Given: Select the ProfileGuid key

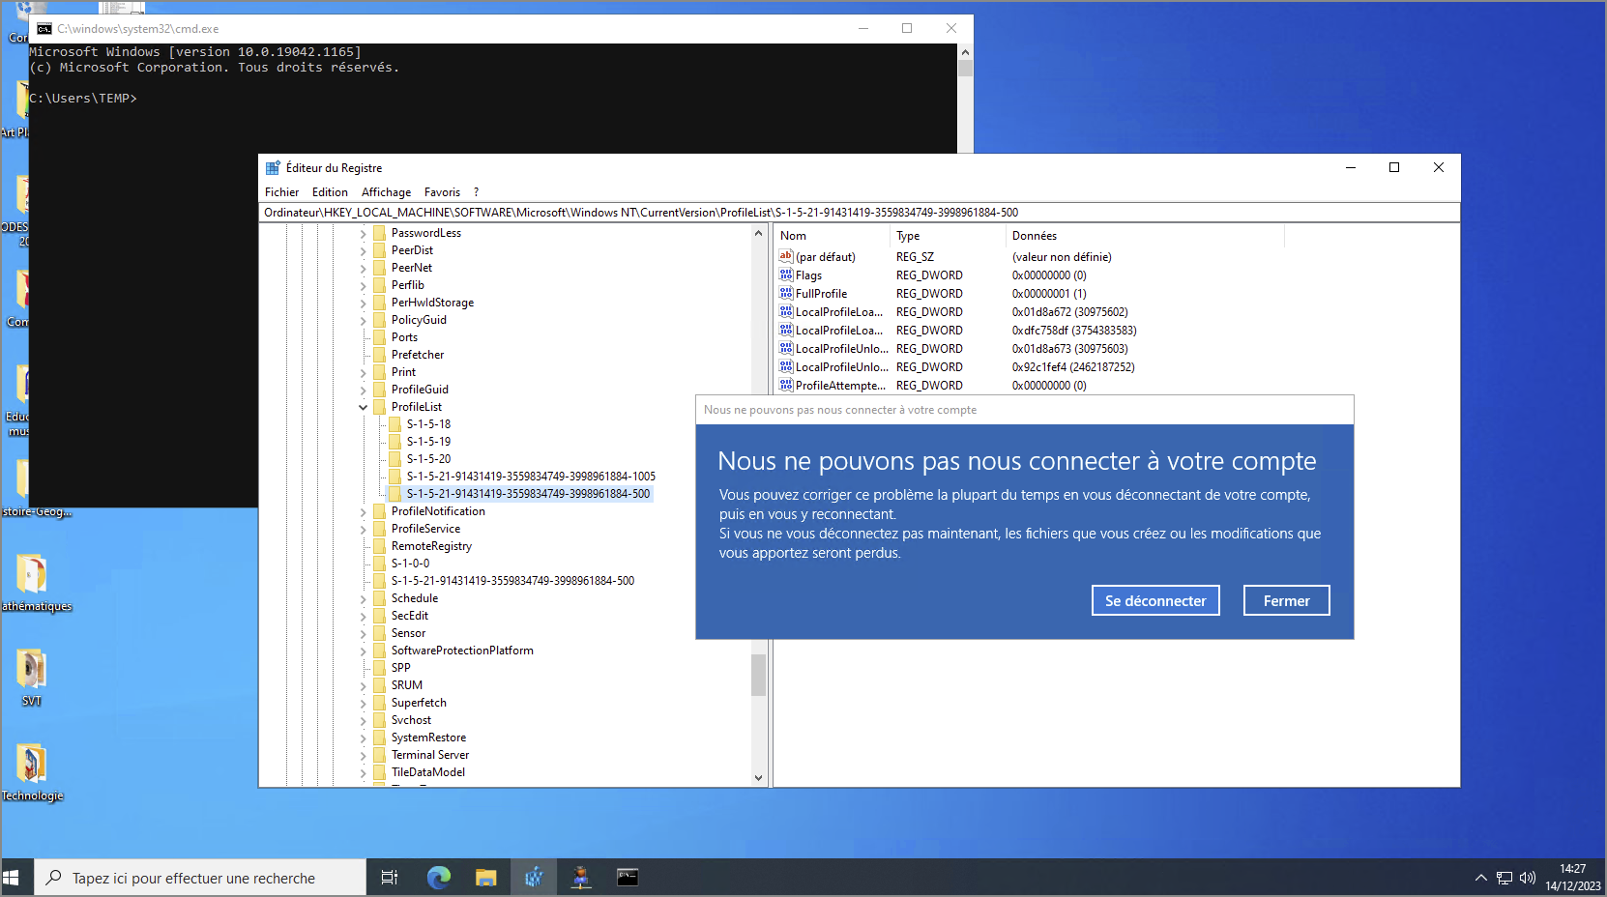Looking at the screenshot, I should click(x=420, y=390).
